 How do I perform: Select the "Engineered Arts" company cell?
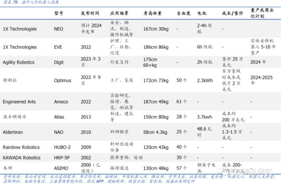point(19,102)
